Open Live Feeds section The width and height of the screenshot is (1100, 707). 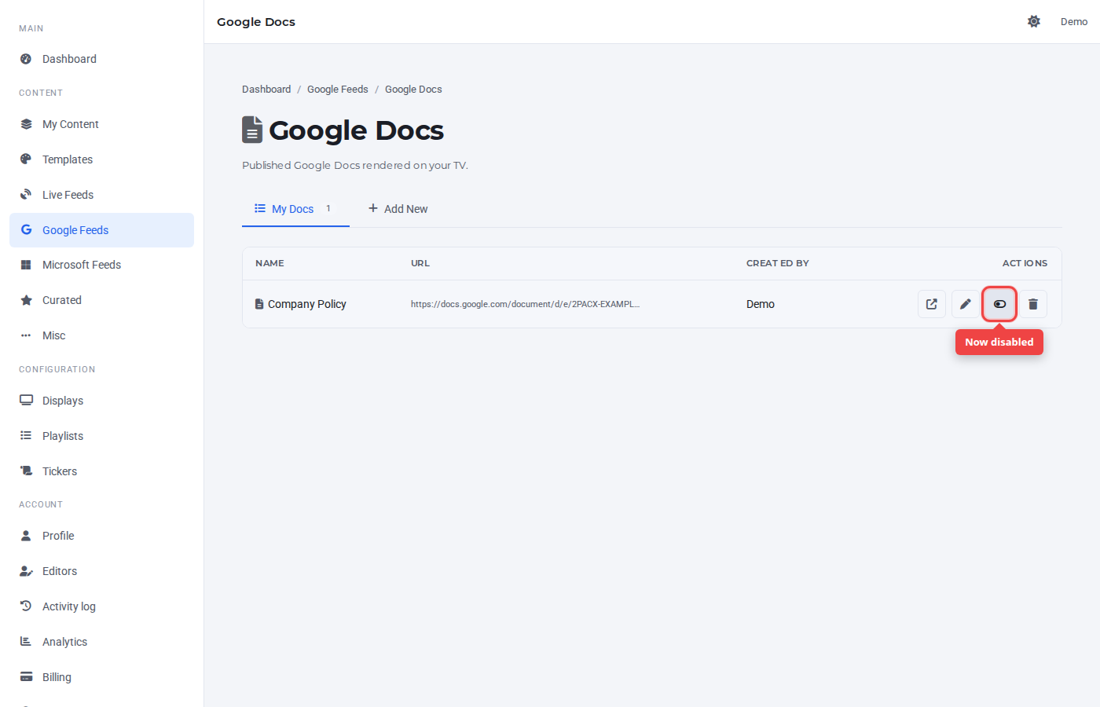[101, 195]
